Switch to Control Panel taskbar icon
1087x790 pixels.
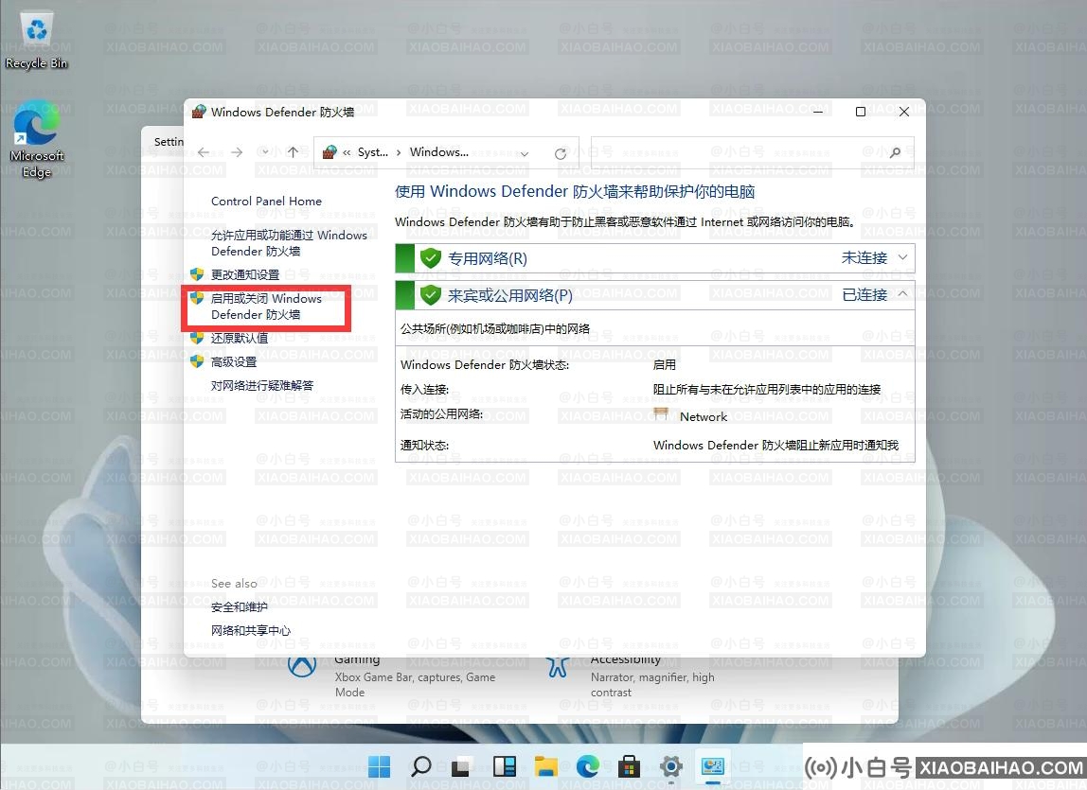[712, 766]
